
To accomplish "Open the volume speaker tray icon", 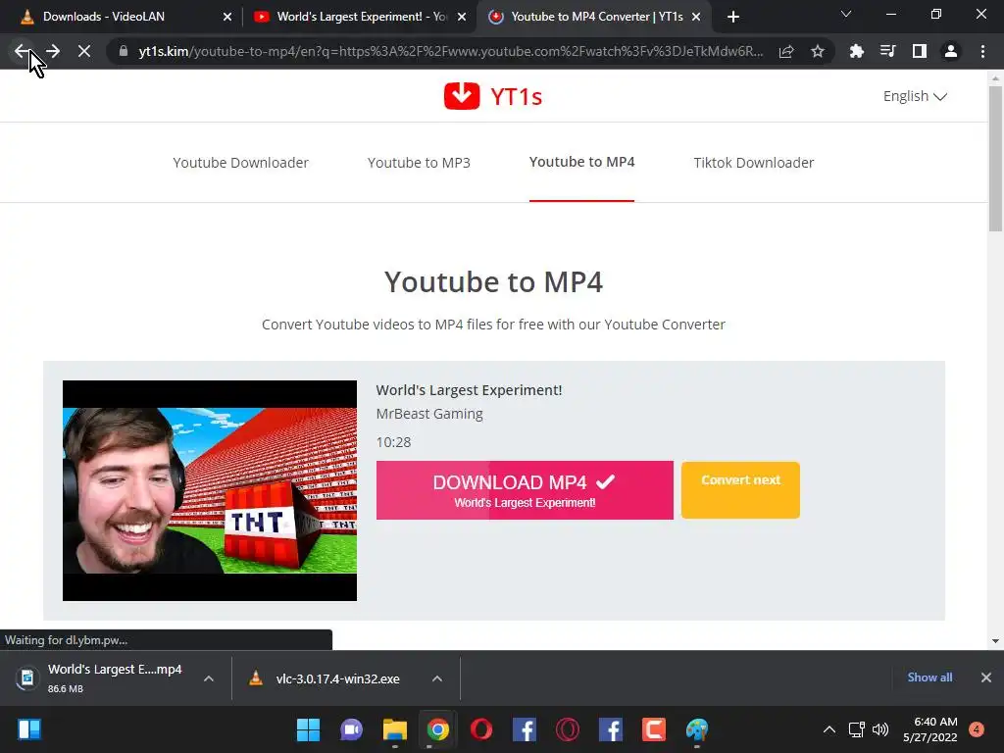I will click(881, 729).
